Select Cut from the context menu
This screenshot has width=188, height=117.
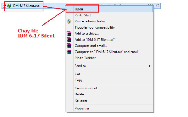tap(77, 74)
